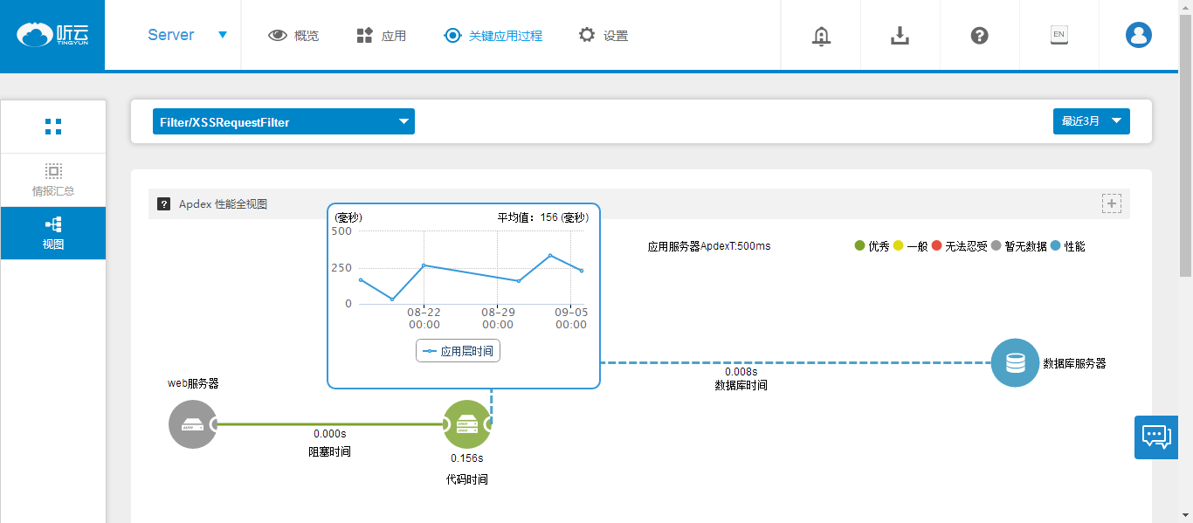
Task: Click the 代码时间 label
Action: click(x=467, y=479)
